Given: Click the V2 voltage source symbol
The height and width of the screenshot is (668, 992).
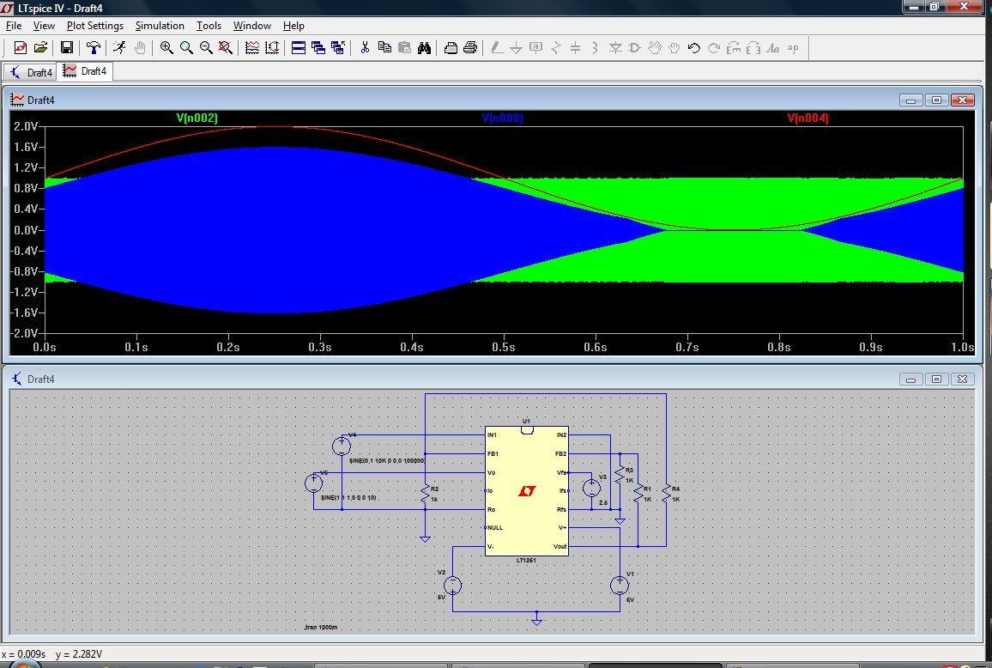Looking at the screenshot, I should click(452, 585).
